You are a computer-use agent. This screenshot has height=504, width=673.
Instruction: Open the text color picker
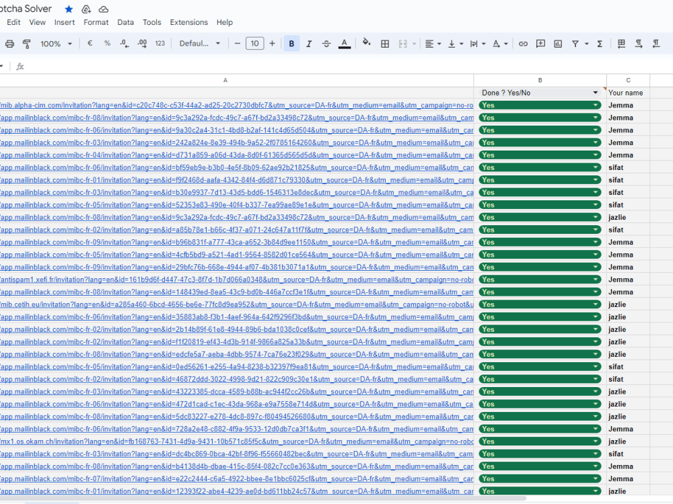pos(344,44)
